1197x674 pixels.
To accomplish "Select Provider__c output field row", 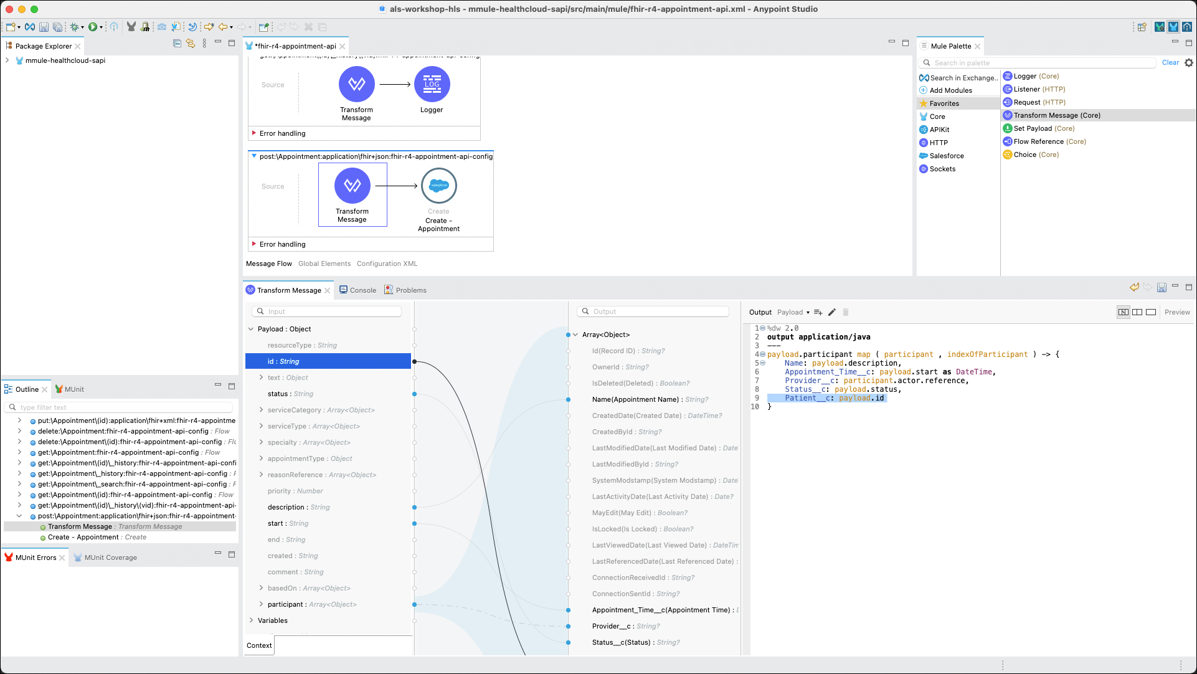I will [654, 626].
